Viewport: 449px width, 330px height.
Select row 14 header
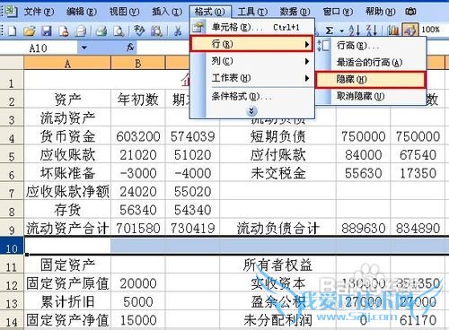[x=12, y=319]
